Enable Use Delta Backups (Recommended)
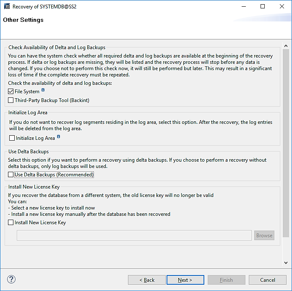The height and width of the screenshot is (291, 292). [x=11, y=175]
